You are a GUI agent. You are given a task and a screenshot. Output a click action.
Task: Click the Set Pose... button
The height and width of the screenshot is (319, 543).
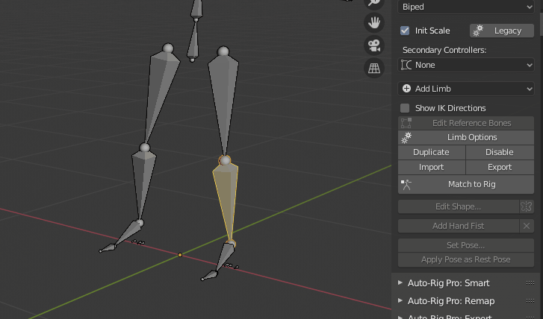coord(466,245)
